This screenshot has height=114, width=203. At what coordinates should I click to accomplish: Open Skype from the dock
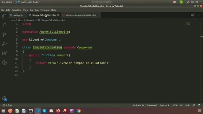44,111
